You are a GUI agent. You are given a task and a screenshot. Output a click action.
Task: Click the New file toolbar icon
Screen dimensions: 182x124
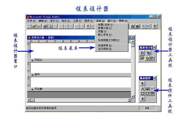click(x=29, y=26)
